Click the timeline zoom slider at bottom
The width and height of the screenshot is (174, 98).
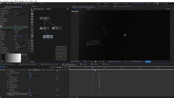(71, 97)
